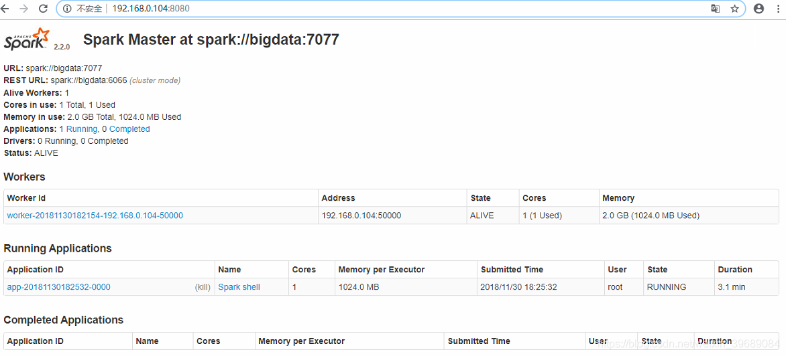
Task: Click the Apache Spark logo
Action: [27, 39]
